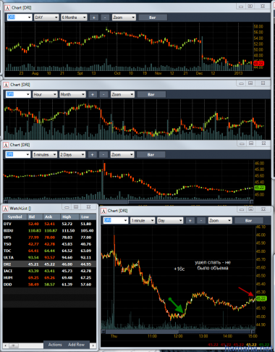Image resolution: width=275 pixels, height=352 pixels.
Task: Open the Zoom dropdown in the Hour chart
Action: 122,94
